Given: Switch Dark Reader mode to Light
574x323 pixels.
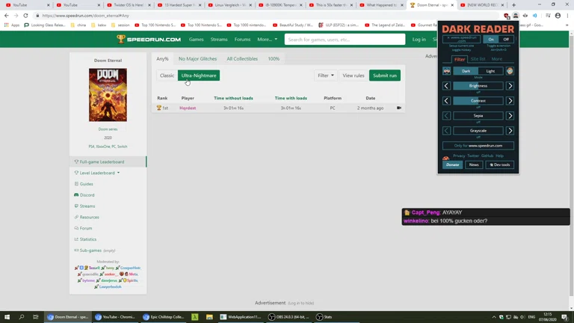Looking at the screenshot, I should (x=490, y=71).
